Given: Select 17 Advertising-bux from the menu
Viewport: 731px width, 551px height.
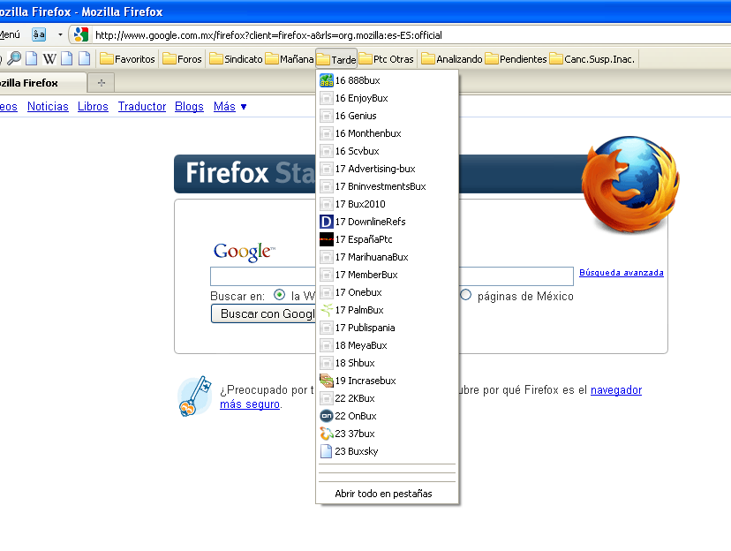Looking at the screenshot, I should [x=387, y=169].
